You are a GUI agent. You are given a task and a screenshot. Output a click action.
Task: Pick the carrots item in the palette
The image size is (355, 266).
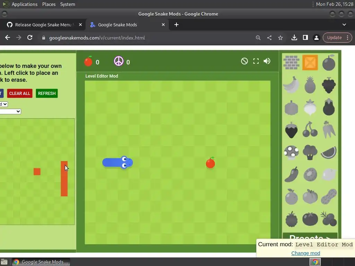coord(329,130)
